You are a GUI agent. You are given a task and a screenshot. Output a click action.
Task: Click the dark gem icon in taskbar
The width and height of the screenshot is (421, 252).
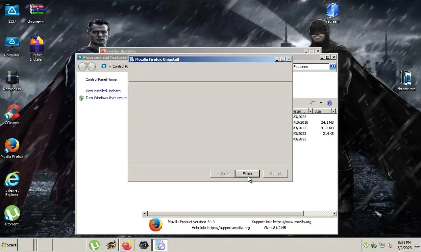pos(143,245)
